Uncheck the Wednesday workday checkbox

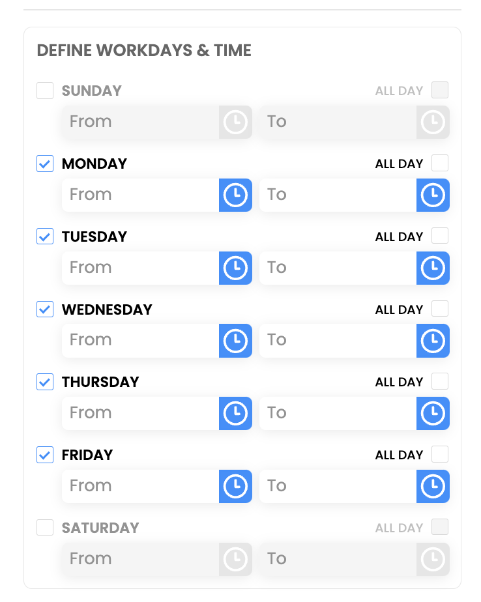45,309
